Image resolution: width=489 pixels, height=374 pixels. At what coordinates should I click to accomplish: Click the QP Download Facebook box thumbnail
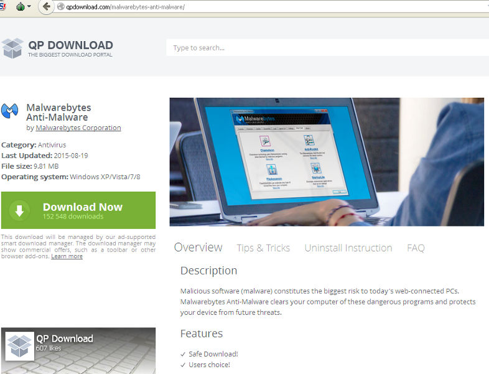[20, 346]
